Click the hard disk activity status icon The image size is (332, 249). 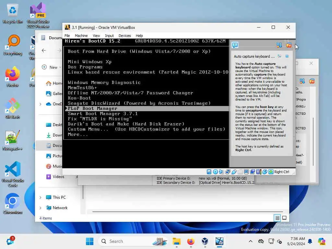tap(209, 172)
